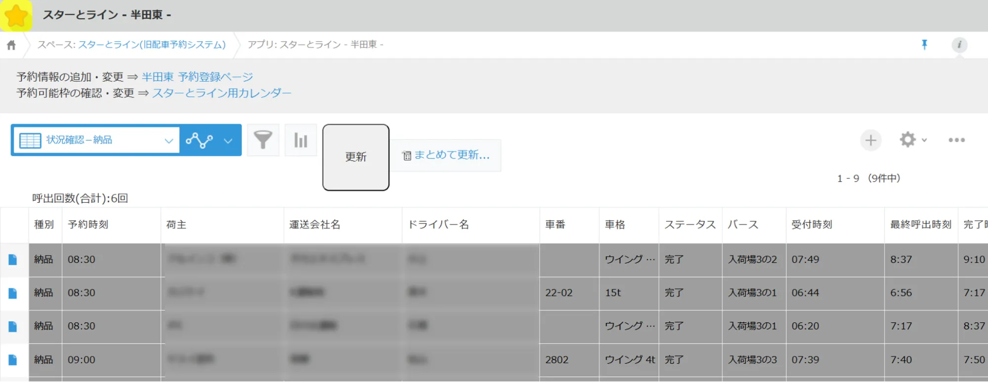Screen dimensions: 988x382
Task: Open the app info icon
Action: (x=959, y=45)
